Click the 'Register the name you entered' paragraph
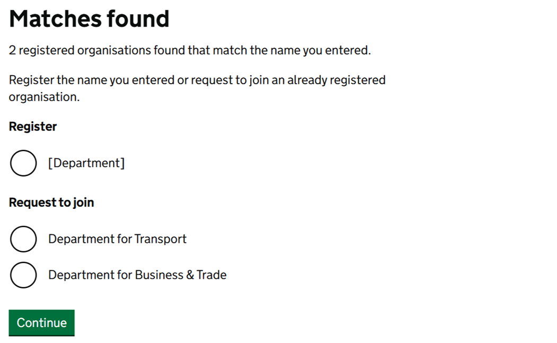Viewport: 557px width, 343px height. [197, 81]
